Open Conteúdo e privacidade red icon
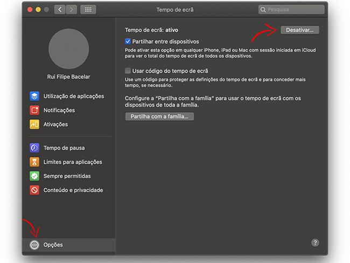The image size is (350, 263). coord(34,190)
